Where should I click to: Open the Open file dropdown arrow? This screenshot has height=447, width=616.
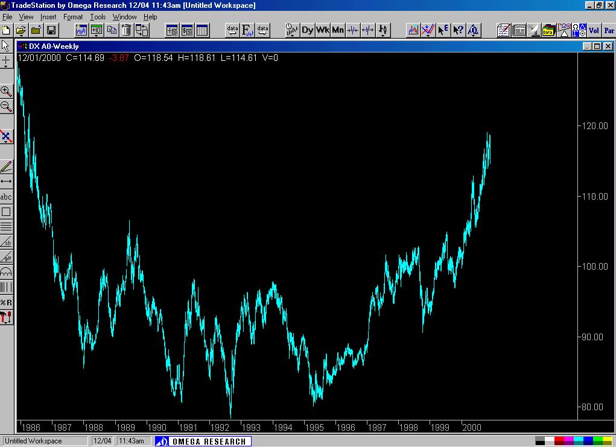tap(22, 36)
